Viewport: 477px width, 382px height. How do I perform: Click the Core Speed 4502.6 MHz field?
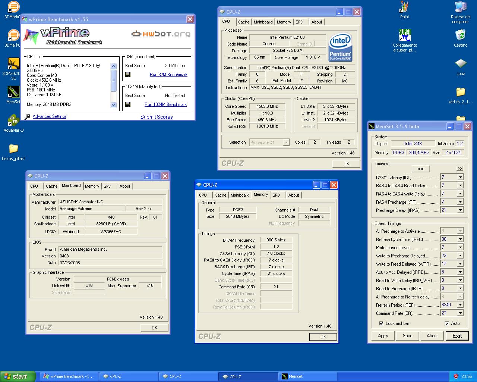pos(267,106)
